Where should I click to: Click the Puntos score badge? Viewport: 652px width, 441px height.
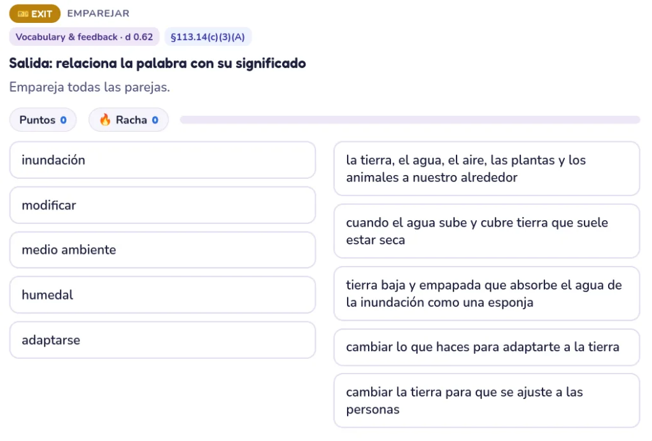[43, 120]
